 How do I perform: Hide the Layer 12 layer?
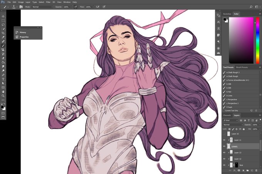pyautogui.click(x=224, y=159)
